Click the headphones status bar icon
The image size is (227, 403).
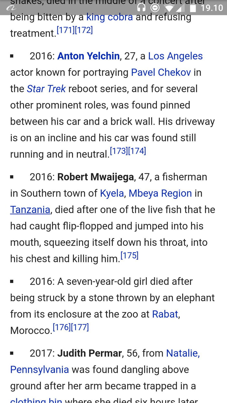coord(141,7)
